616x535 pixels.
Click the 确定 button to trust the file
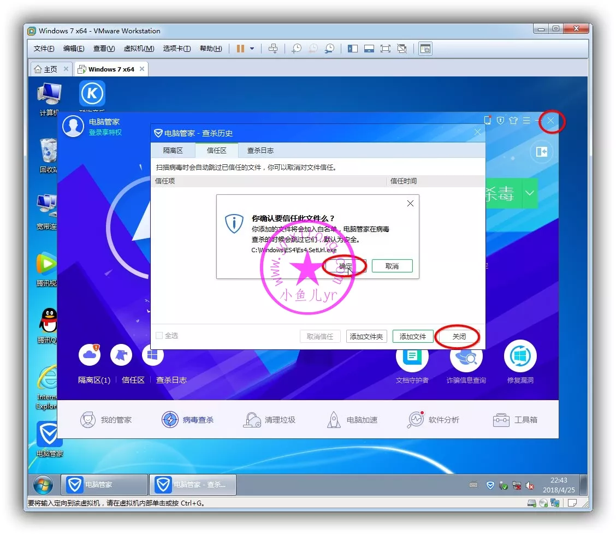(x=345, y=266)
